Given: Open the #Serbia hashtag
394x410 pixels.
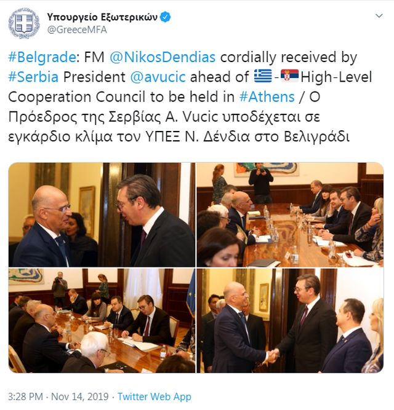Looking at the screenshot, I should click(33, 77).
